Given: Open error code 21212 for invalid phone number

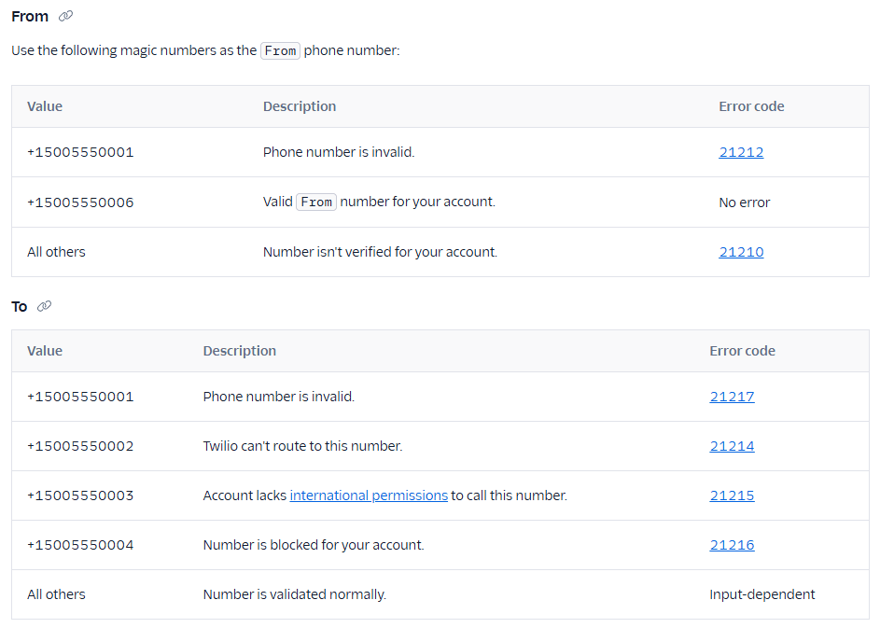Looking at the screenshot, I should [741, 151].
